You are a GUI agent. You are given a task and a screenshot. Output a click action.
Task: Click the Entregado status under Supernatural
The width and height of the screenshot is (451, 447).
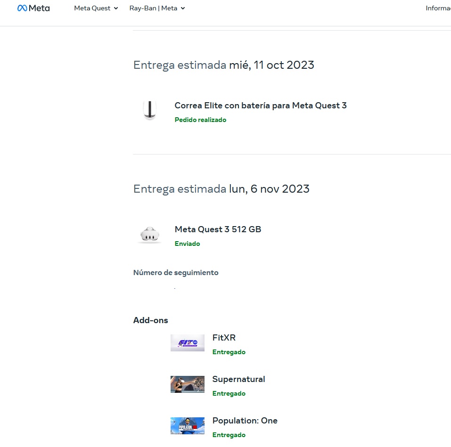(229, 393)
